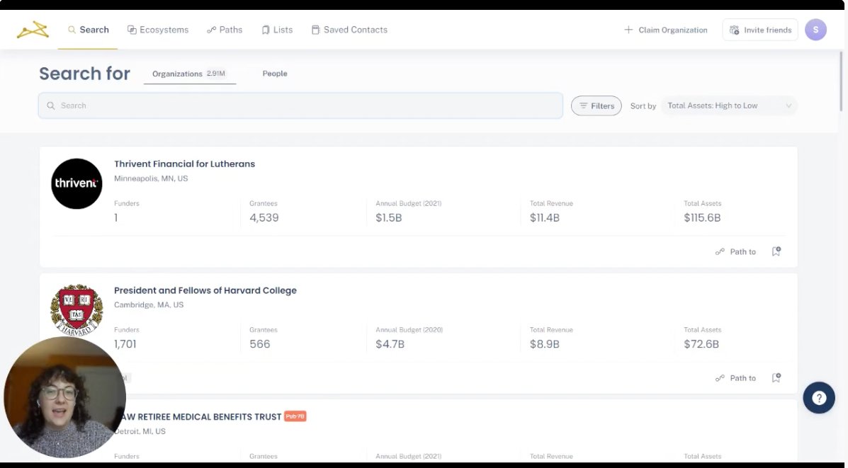Screen dimensions: 848x468
Task: Click Thrivent's Grantees count 4,539
Action: pyautogui.click(x=264, y=218)
